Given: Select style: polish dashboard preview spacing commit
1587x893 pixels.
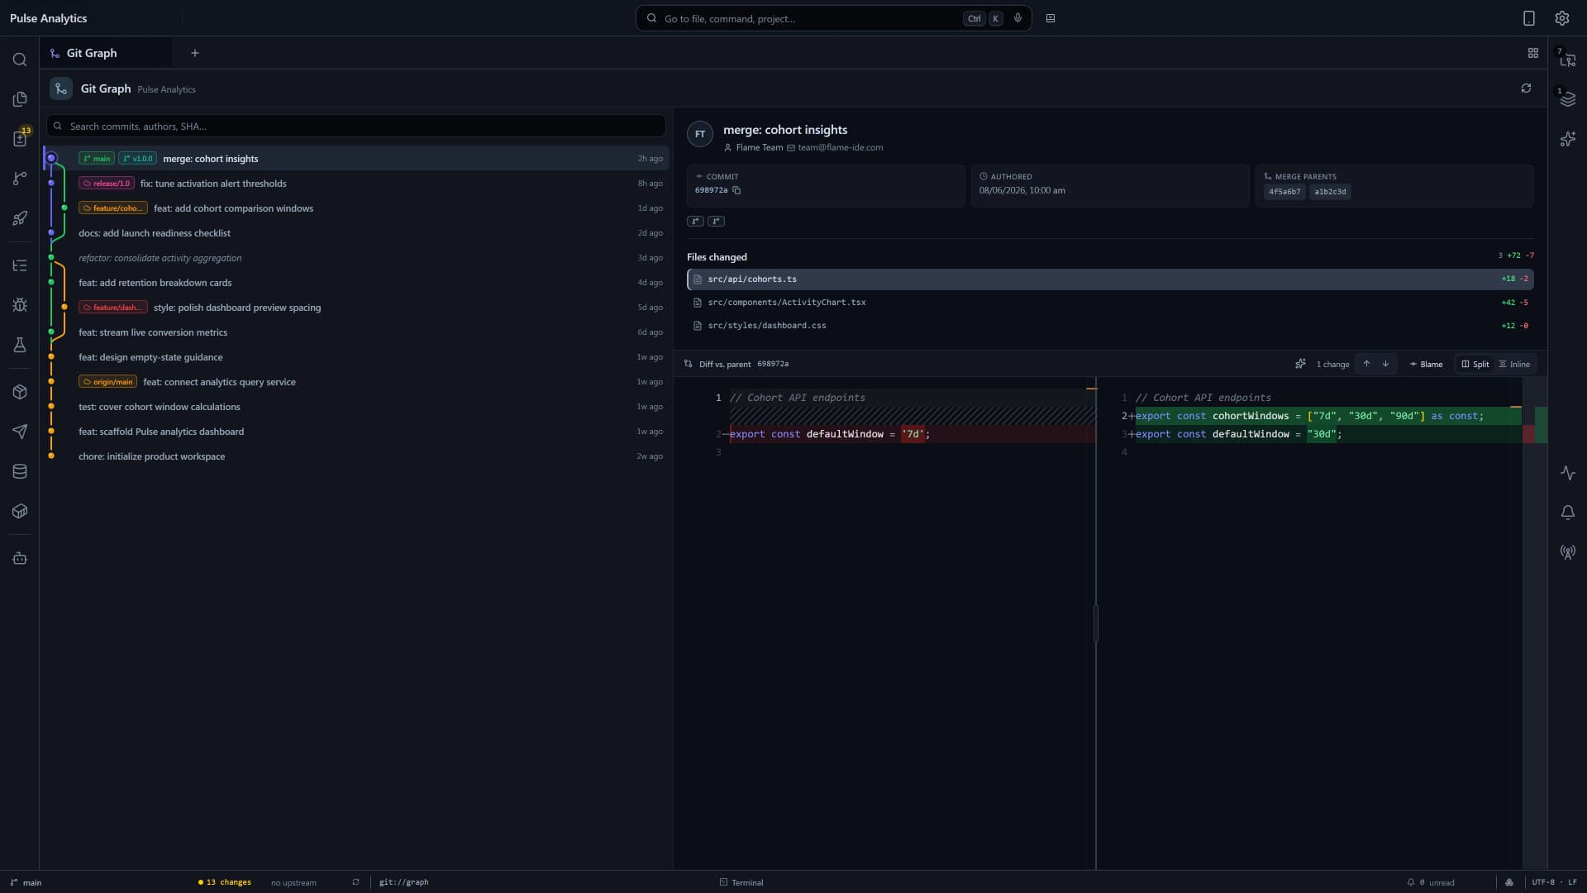Looking at the screenshot, I should pos(356,307).
